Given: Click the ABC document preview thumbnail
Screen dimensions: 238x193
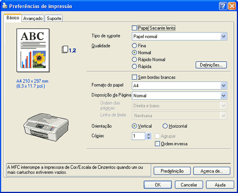Looking at the screenshot, I should click(x=33, y=51).
